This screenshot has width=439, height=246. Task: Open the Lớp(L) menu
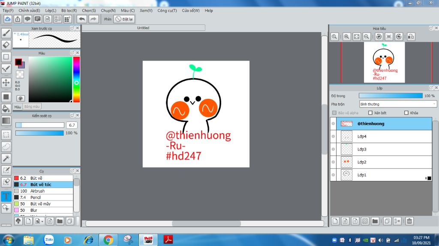coord(51,11)
